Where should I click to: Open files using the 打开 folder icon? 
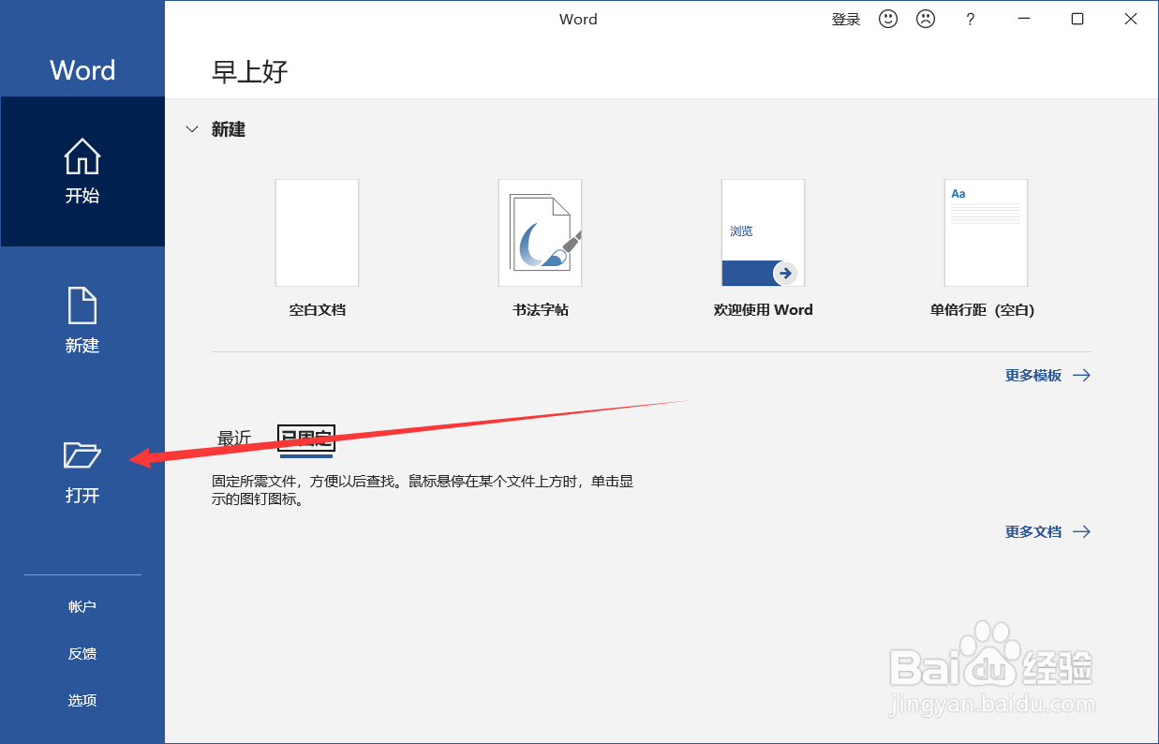(x=82, y=455)
